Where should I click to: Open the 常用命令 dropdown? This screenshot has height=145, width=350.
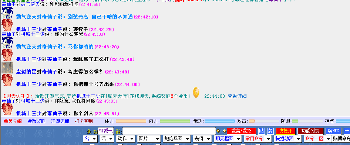tap(258, 139)
